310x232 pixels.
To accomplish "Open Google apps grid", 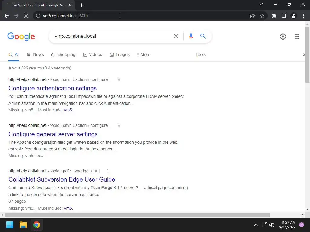I will [297, 37].
